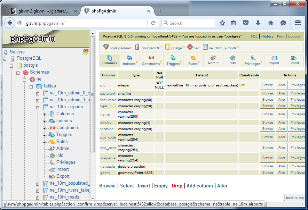Open the SQL link in top bar
This screenshot has width=308, height=210.
pyautogui.click(x=254, y=36)
